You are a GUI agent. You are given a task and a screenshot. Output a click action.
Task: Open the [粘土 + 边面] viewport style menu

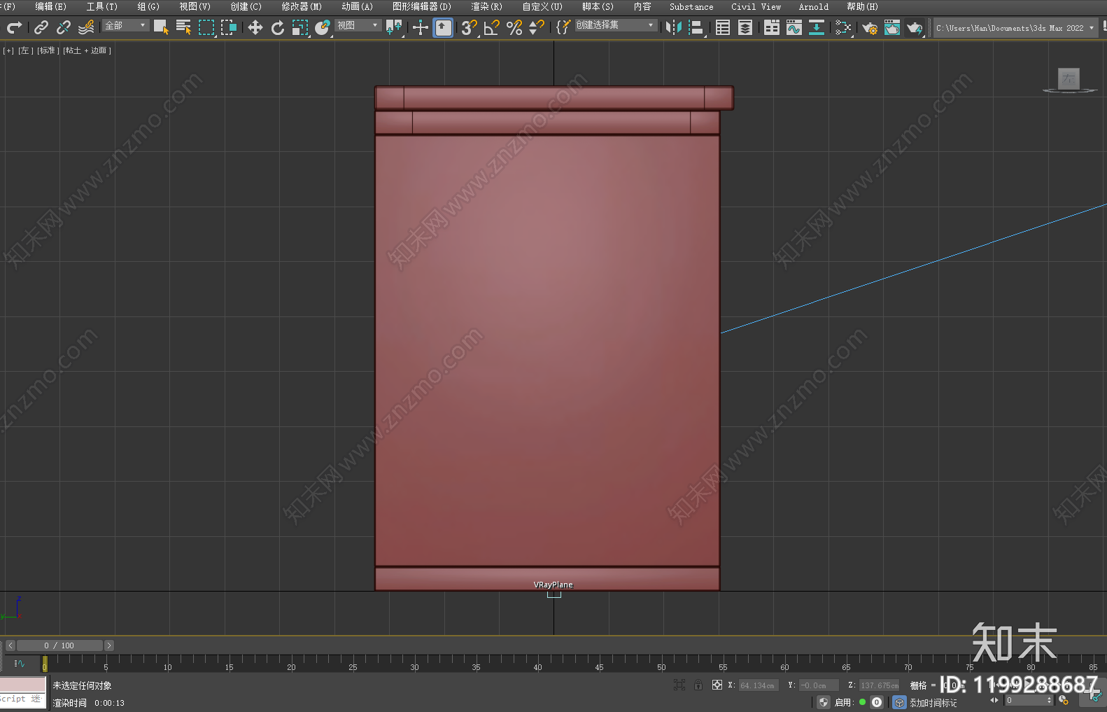coord(87,50)
